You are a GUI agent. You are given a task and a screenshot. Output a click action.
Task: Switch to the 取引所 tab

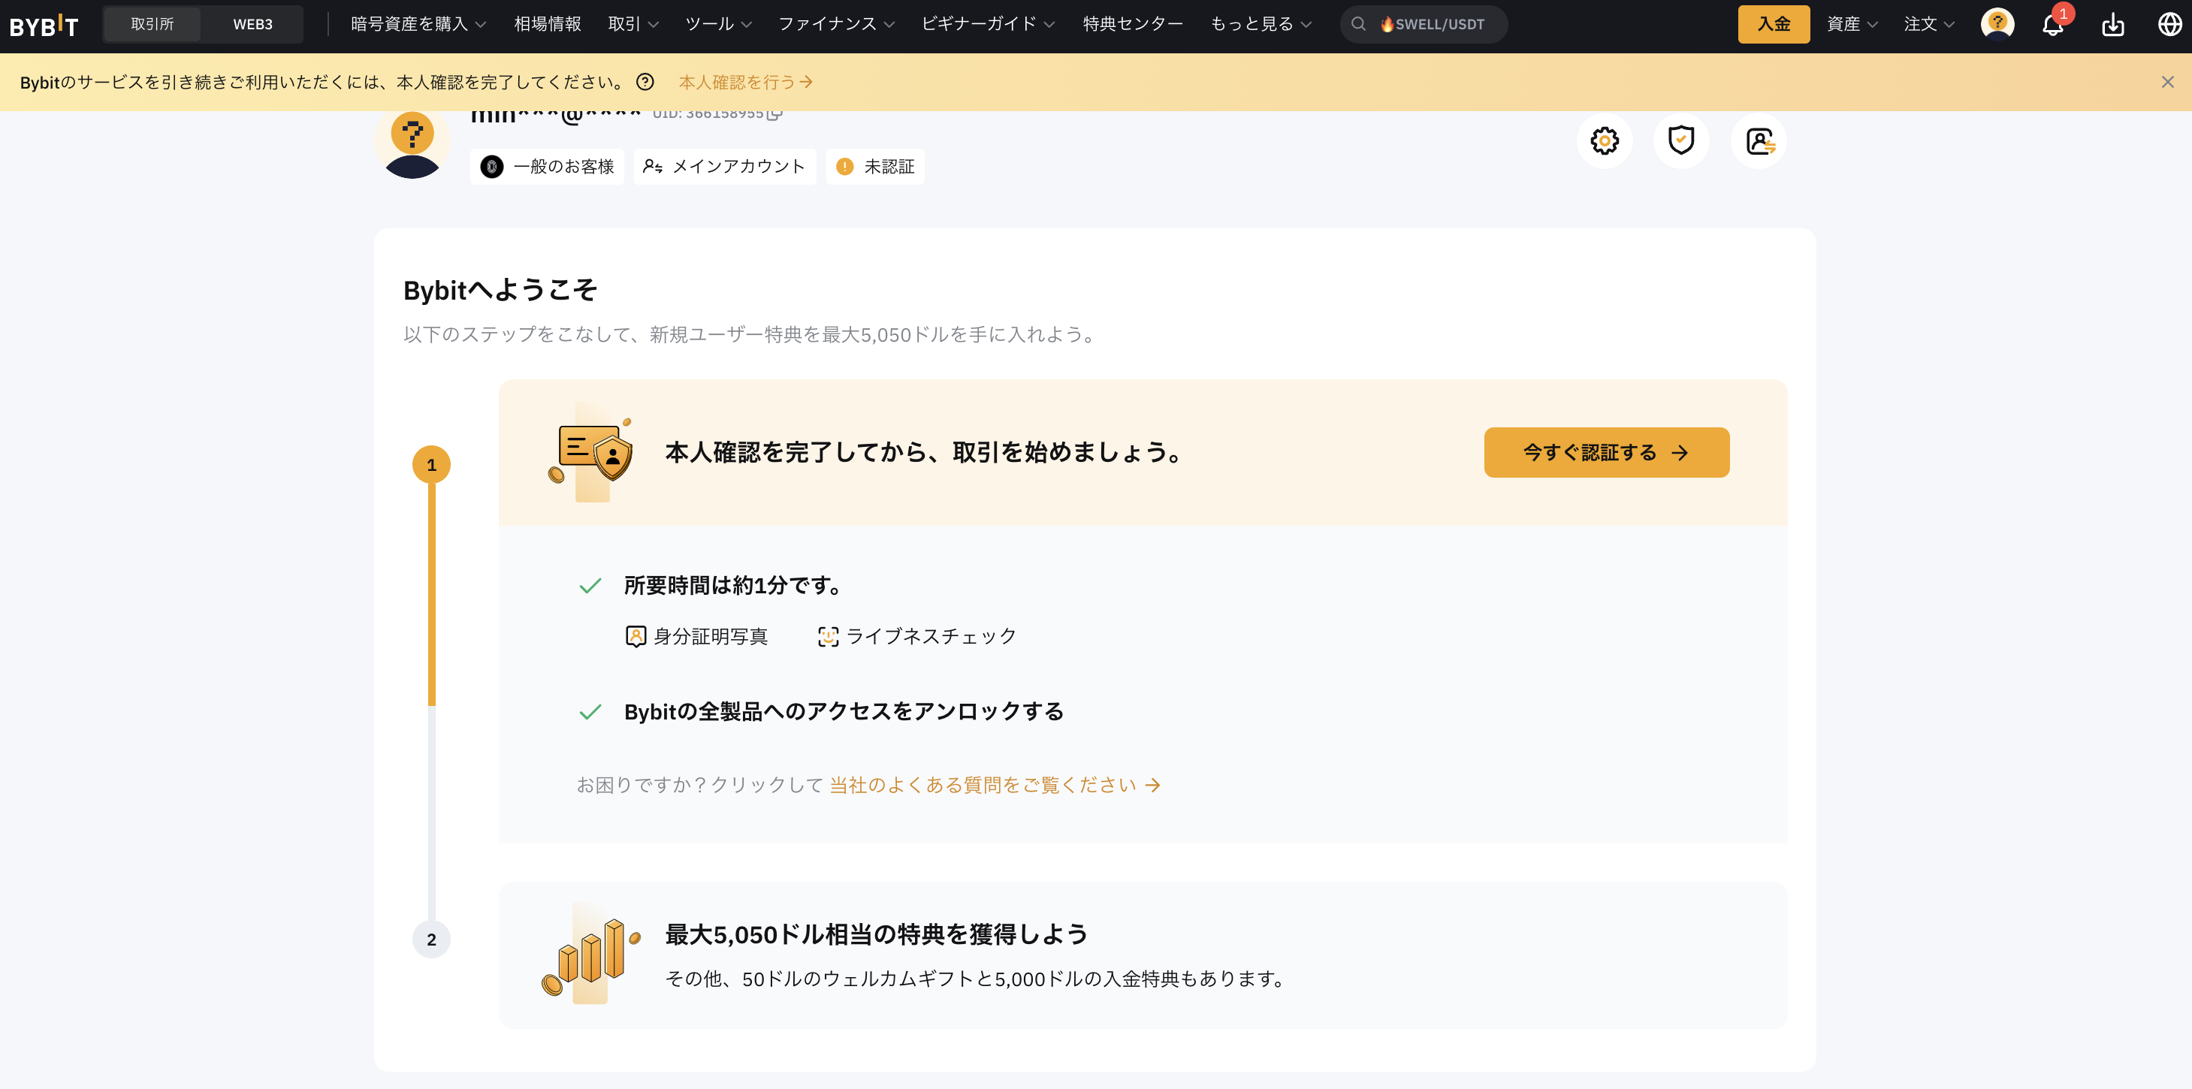click(x=152, y=25)
